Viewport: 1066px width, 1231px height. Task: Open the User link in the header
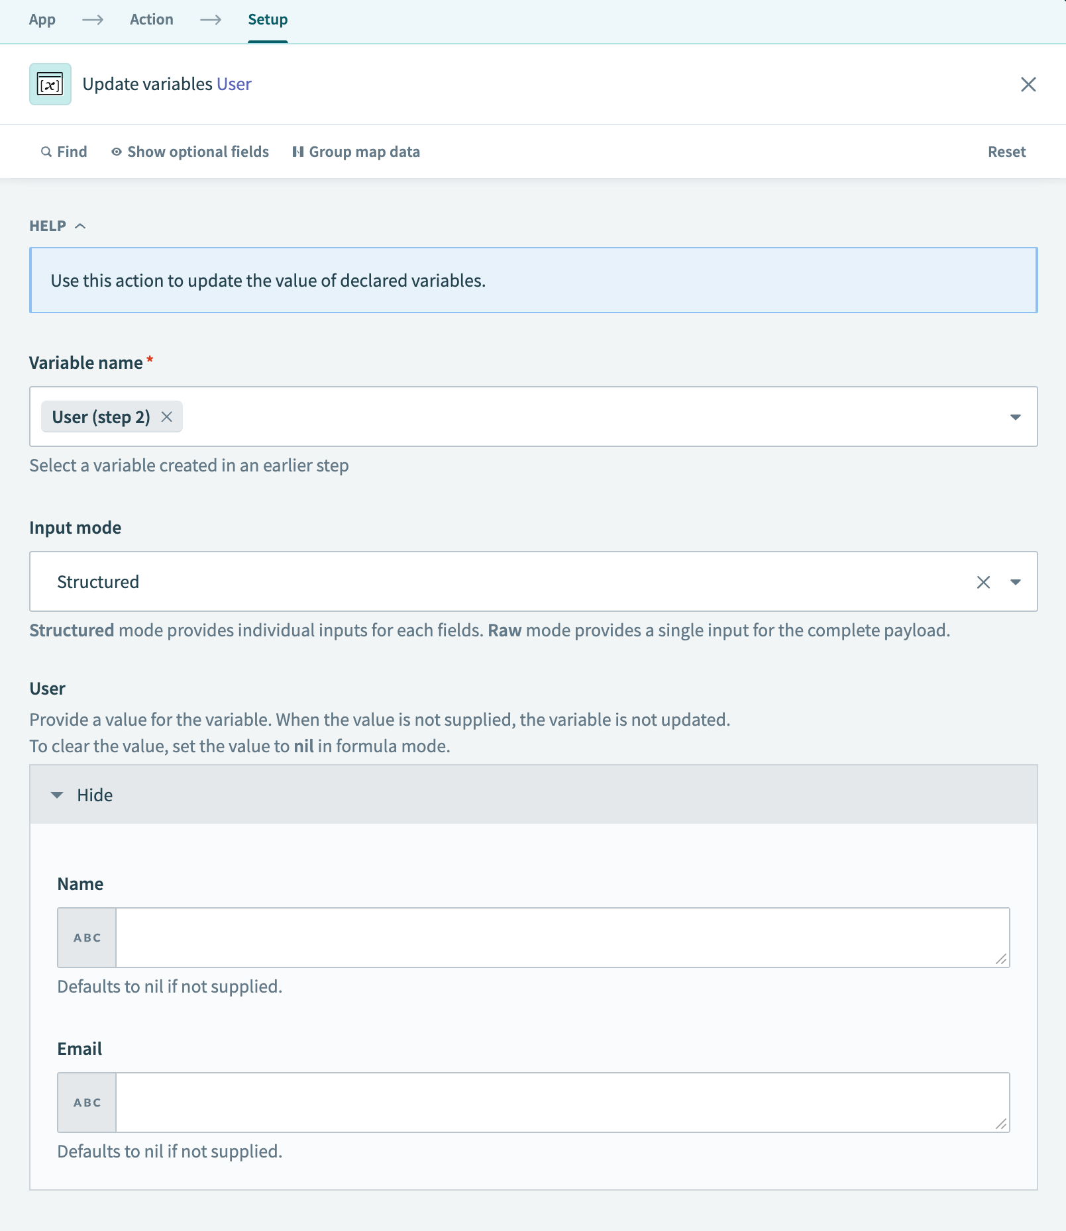(235, 84)
